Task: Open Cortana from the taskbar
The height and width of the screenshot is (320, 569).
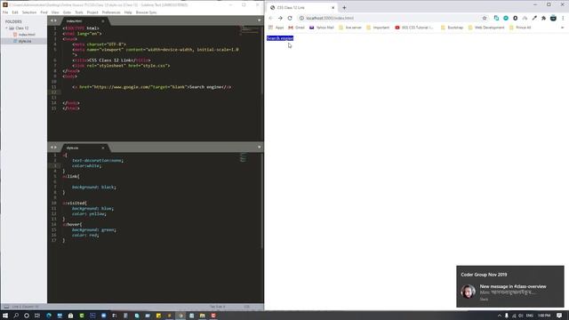Action: click(27, 316)
